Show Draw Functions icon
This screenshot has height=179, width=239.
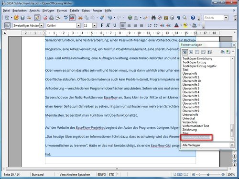pyautogui.click(x=145, y=18)
